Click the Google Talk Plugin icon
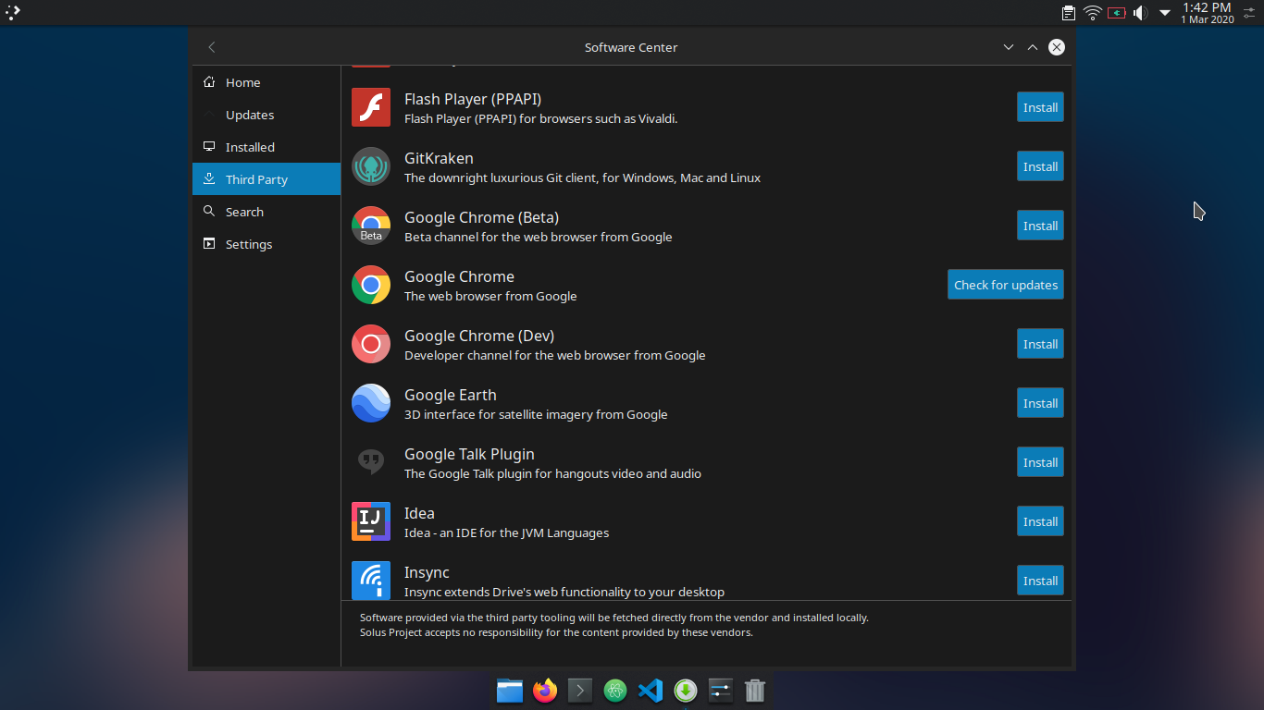 tap(371, 462)
